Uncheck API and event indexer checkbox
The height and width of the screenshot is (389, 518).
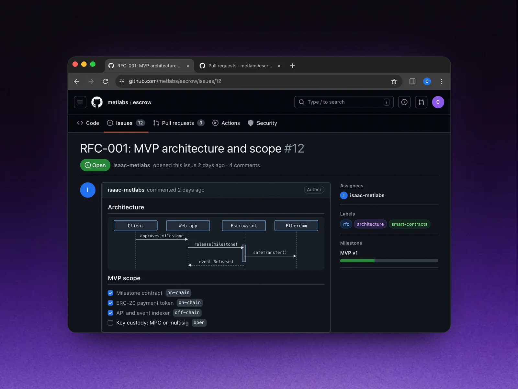point(110,313)
